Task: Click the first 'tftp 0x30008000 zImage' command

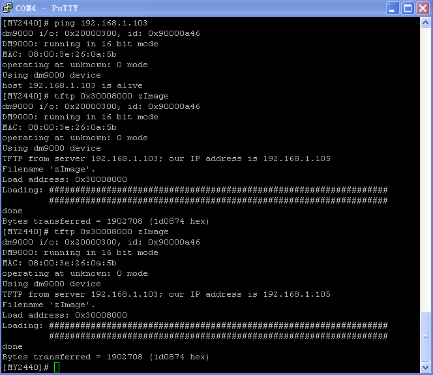Action: click(112, 96)
